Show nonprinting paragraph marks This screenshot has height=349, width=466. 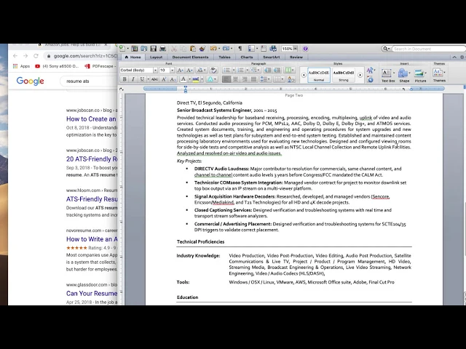[x=240, y=49]
